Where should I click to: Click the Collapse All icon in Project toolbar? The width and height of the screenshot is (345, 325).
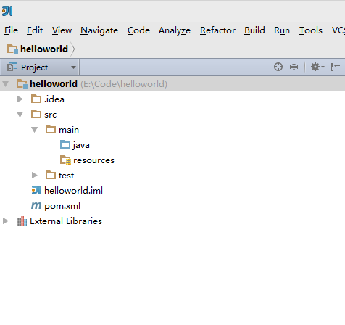[294, 67]
